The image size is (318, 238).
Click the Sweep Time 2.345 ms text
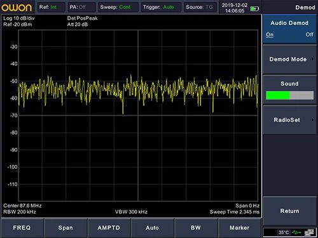coord(235,212)
